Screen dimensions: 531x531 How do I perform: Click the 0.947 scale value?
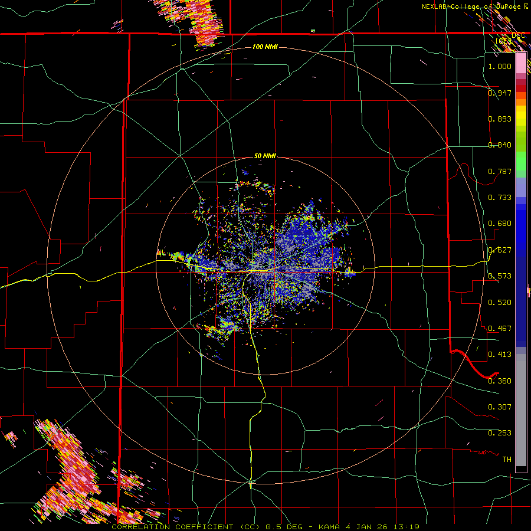point(500,93)
